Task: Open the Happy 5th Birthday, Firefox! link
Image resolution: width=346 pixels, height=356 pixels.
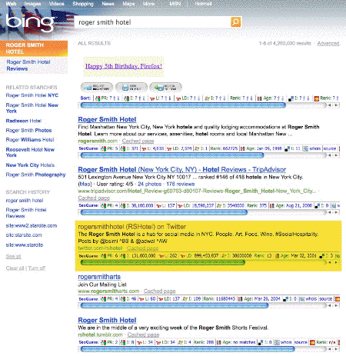Action: [x=124, y=66]
